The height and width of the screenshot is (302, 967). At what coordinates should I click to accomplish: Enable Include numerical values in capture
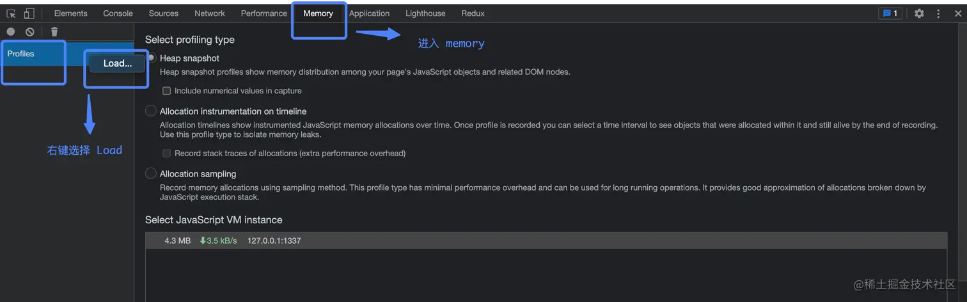167,91
